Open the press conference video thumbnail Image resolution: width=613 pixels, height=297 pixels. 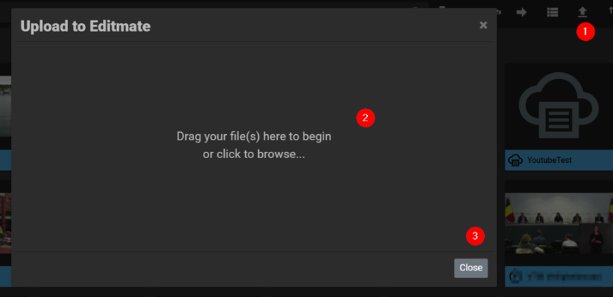click(559, 223)
